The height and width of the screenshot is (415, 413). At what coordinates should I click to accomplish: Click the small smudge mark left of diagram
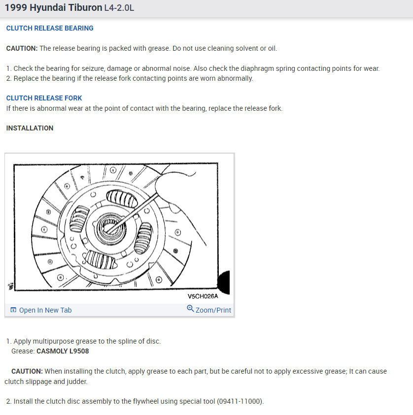point(11,286)
